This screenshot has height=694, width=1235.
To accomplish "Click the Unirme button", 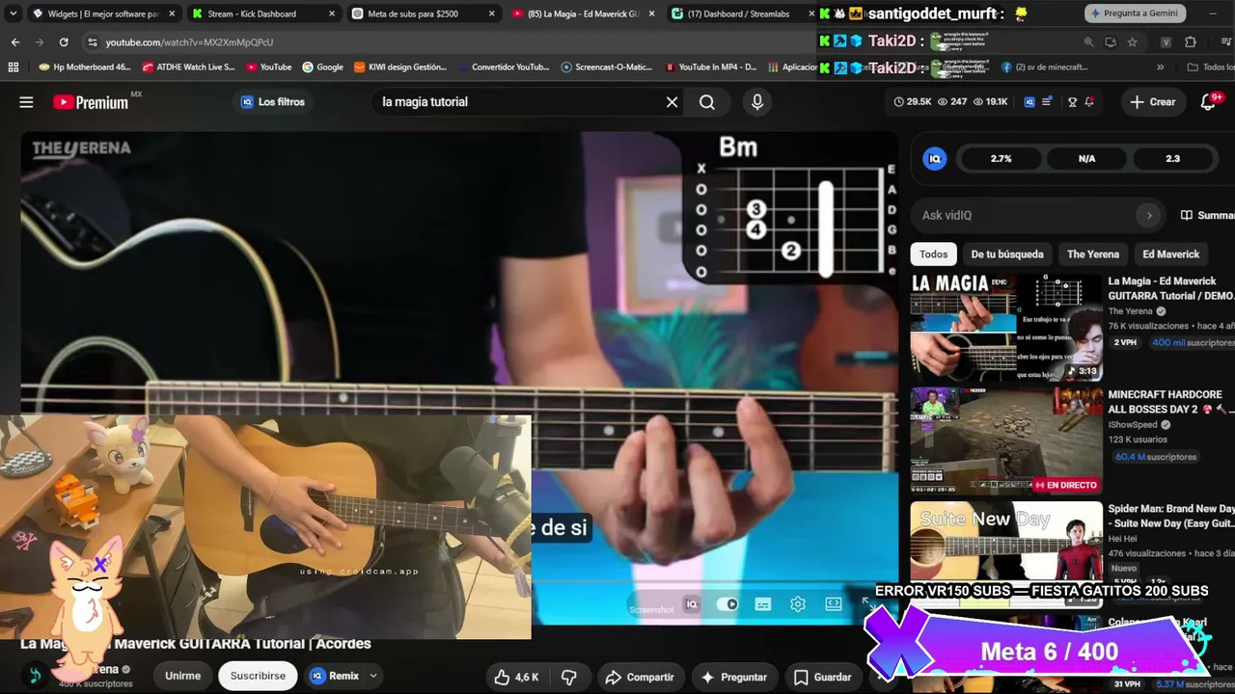I will (182, 676).
